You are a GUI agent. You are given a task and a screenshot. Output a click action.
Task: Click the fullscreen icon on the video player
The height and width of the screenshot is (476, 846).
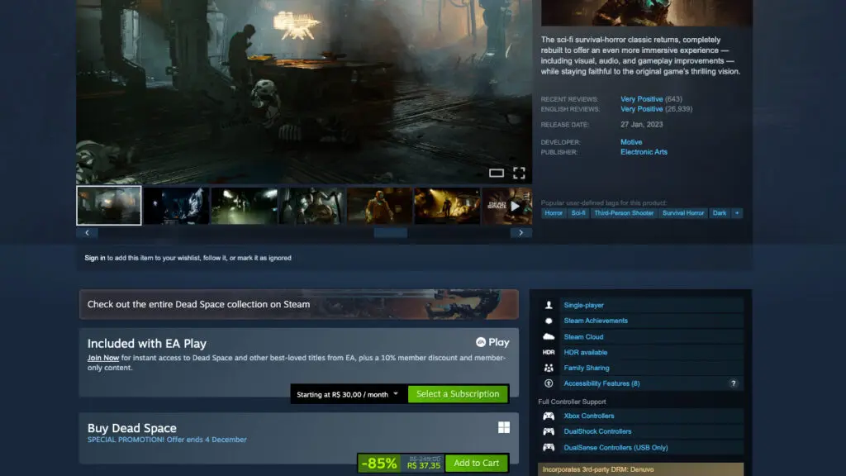[x=520, y=171]
